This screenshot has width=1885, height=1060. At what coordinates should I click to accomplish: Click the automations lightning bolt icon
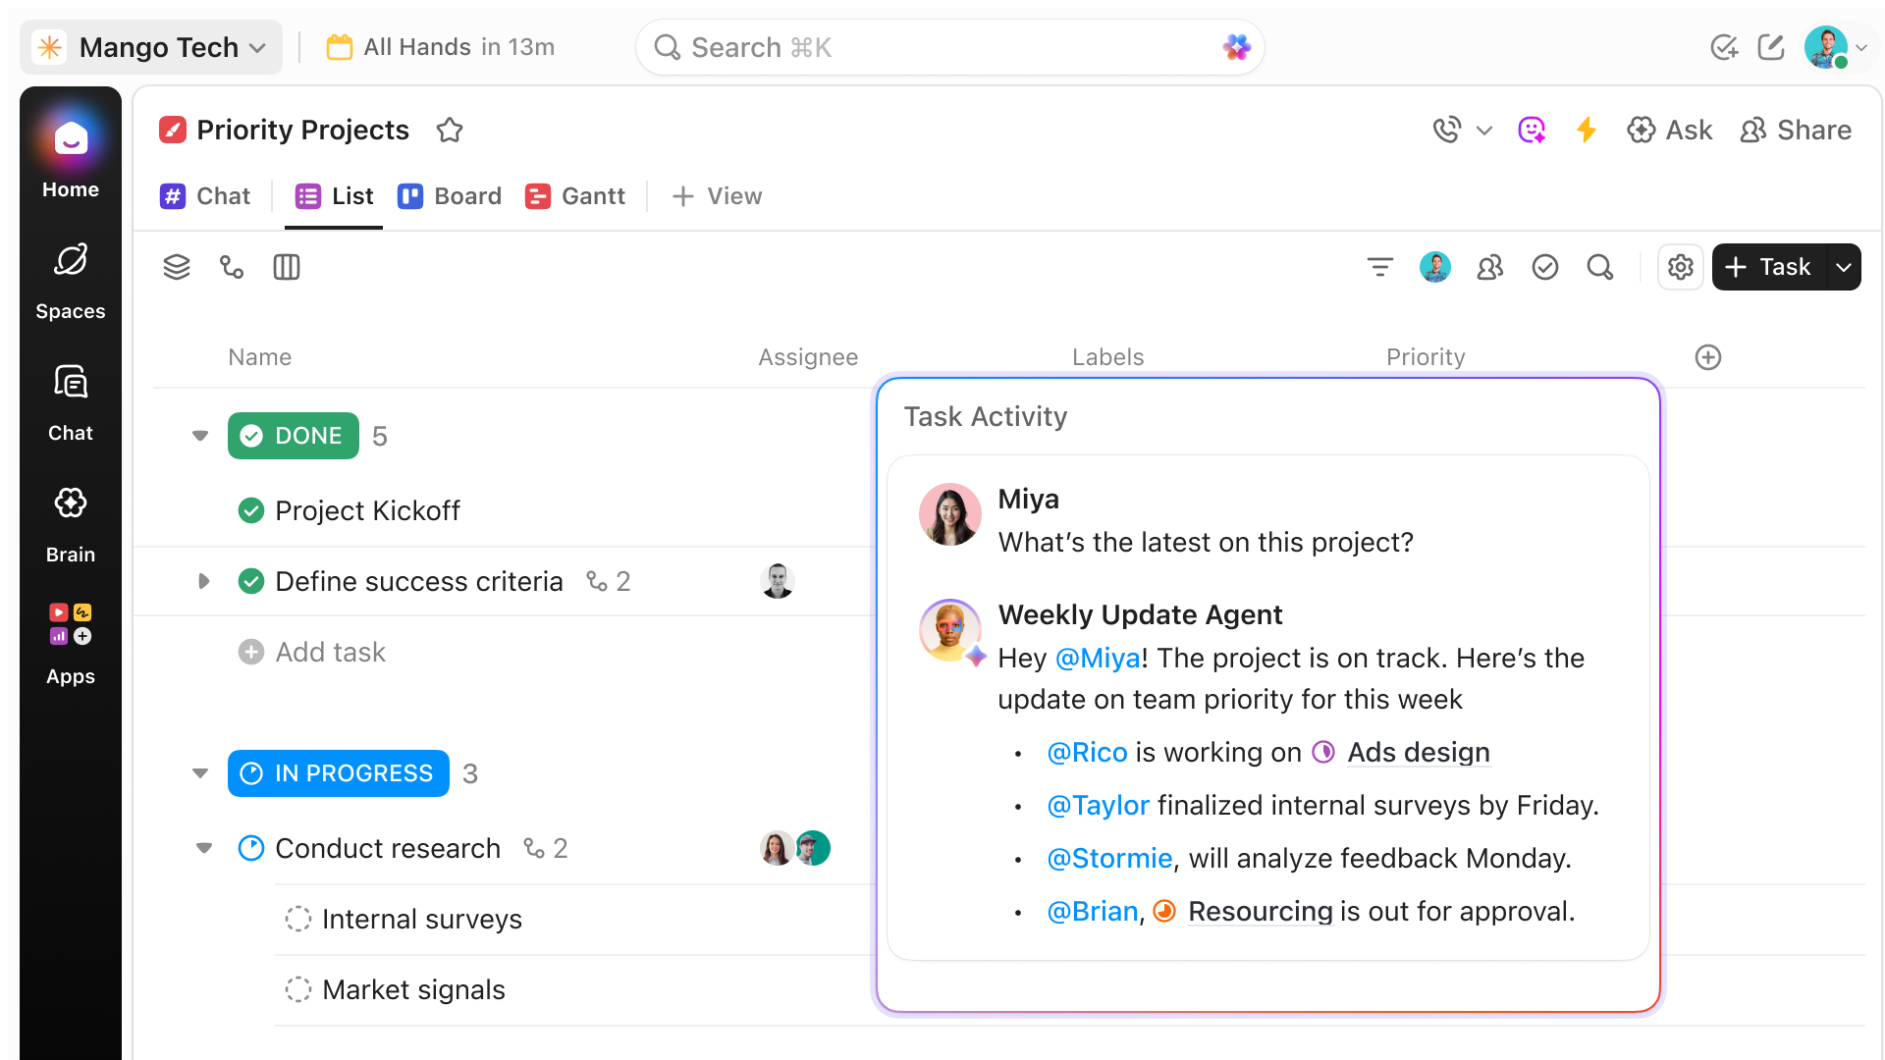pyautogui.click(x=1586, y=130)
